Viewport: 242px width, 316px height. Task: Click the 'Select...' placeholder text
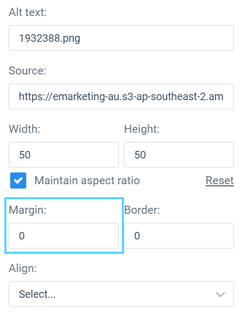(x=37, y=294)
